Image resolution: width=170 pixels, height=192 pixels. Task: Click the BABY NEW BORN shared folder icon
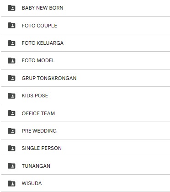(x=11, y=8)
